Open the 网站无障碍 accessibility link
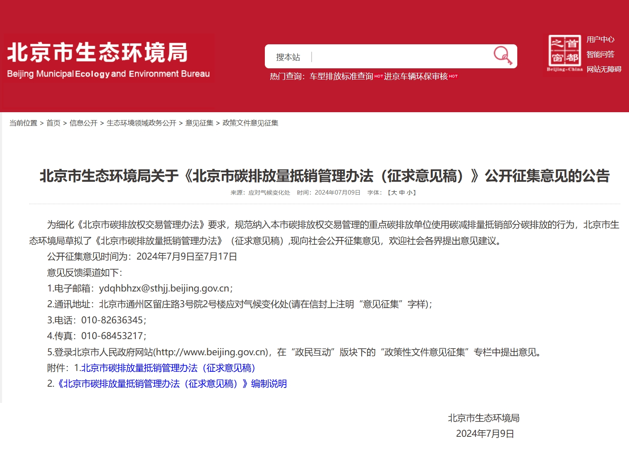Image resolution: width=629 pixels, height=472 pixels. (604, 69)
